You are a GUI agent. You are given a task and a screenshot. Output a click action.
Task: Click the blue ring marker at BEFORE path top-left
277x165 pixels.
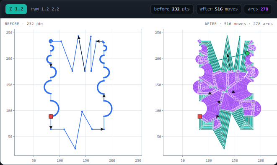coord(51,41)
